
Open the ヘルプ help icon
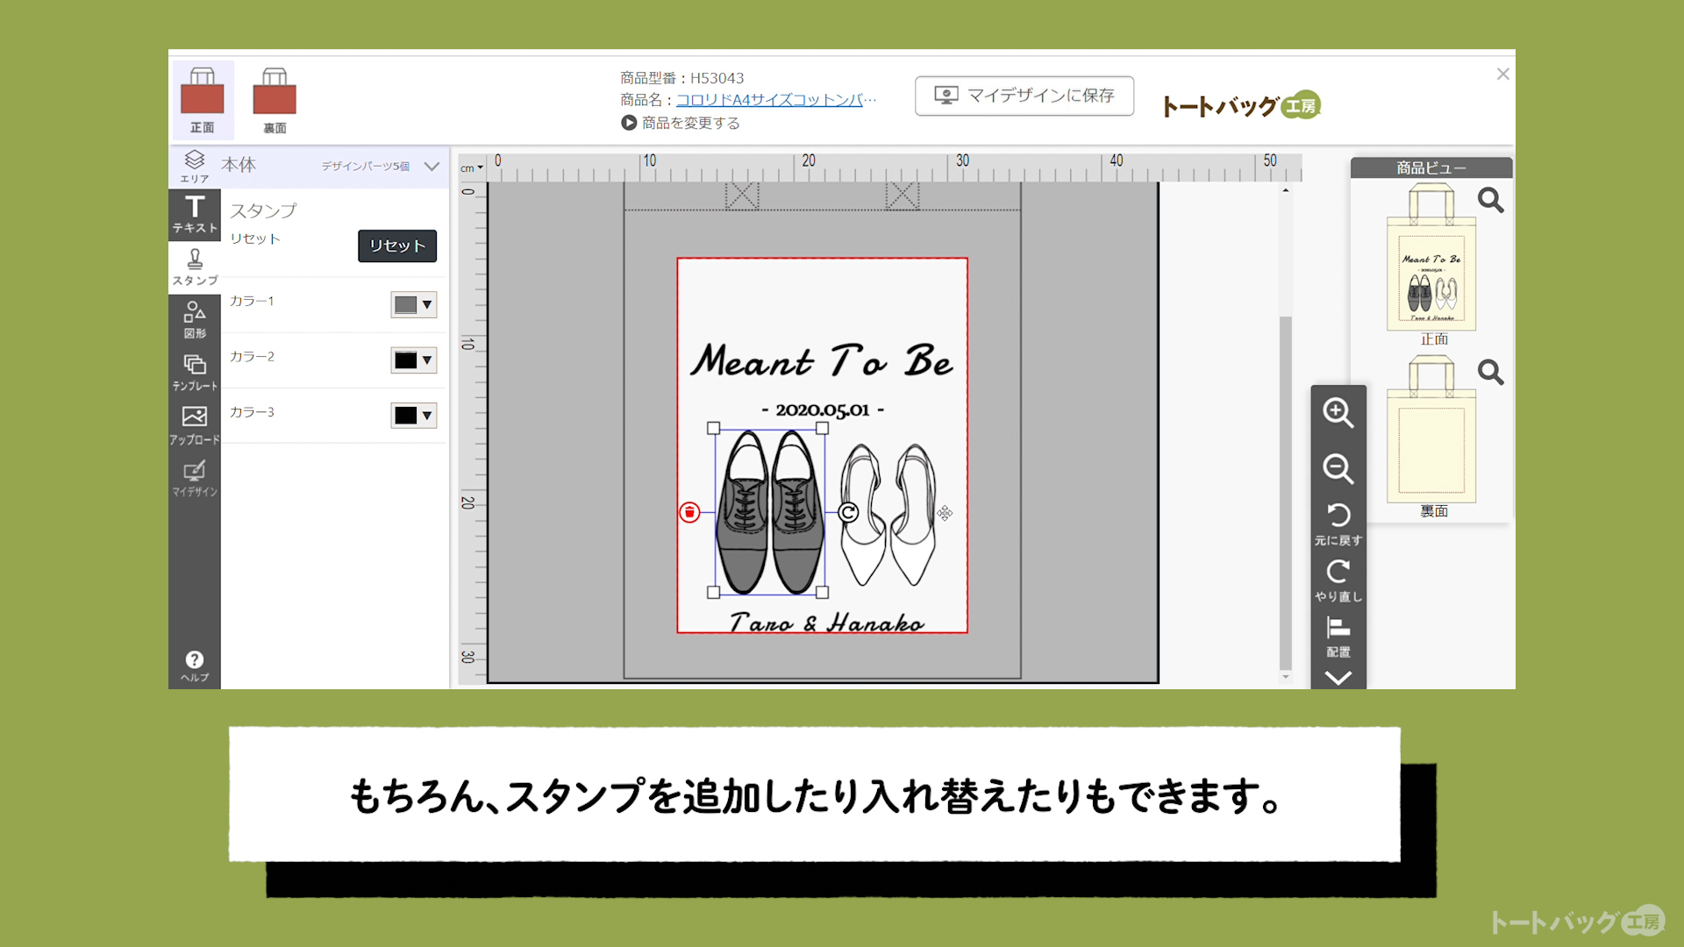(195, 666)
